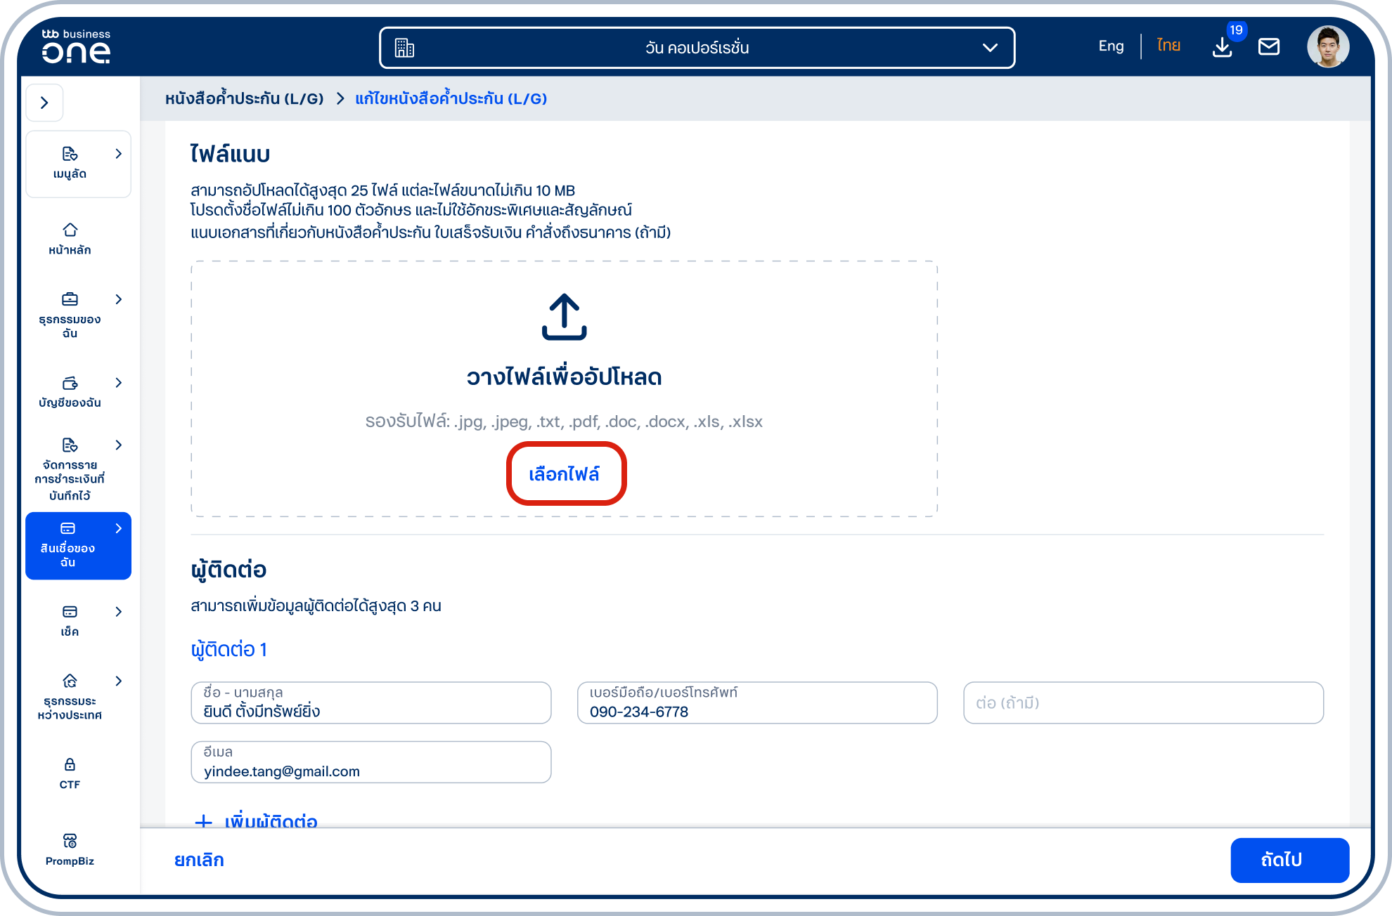Expand the เช็ค submenu arrow
Image resolution: width=1392 pixels, height=916 pixels.
(x=119, y=612)
